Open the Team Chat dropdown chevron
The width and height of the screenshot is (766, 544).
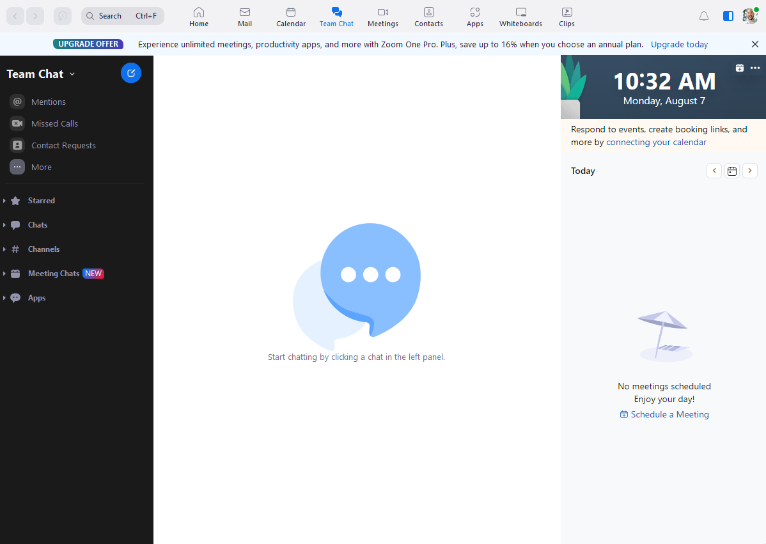coord(72,74)
